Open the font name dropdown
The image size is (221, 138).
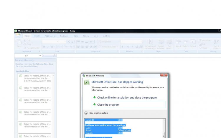(x=57, y=42)
